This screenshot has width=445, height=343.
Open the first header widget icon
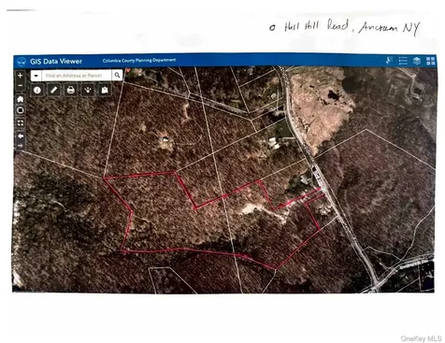click(x=389, y=61)
